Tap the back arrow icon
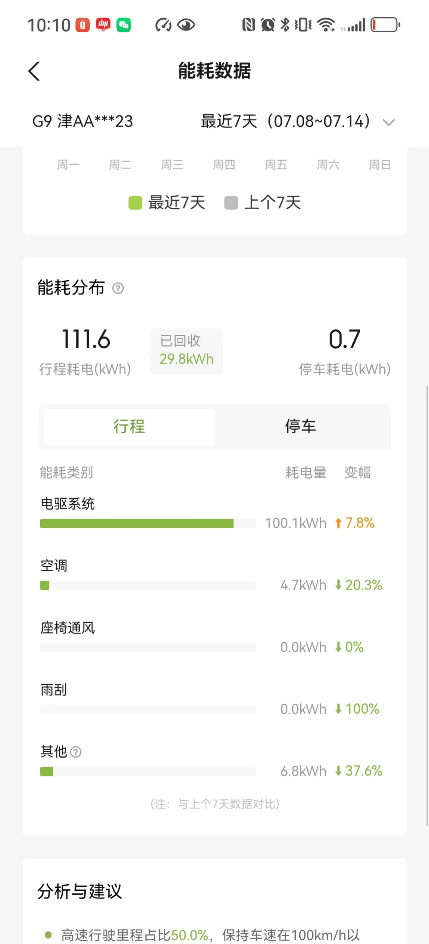The width and height of the screenshot is (429, 944). tap(34, 71)
